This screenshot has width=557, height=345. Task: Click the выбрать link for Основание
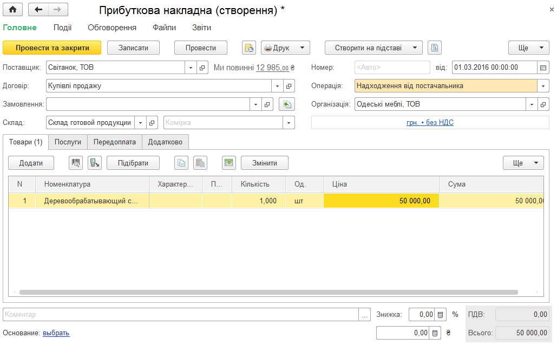tap(56, 333)
